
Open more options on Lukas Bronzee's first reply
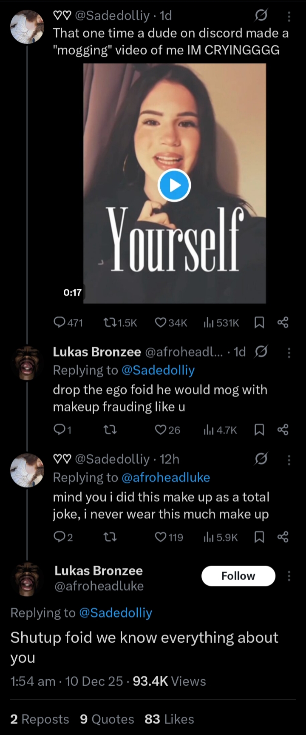click(289, 353)
